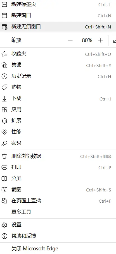Click the performance heartbeat icon

point(4,132)
